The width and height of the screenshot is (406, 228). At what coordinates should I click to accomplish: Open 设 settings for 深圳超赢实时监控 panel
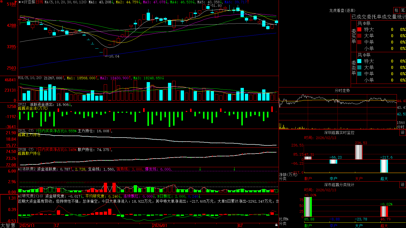coord(403,132)
